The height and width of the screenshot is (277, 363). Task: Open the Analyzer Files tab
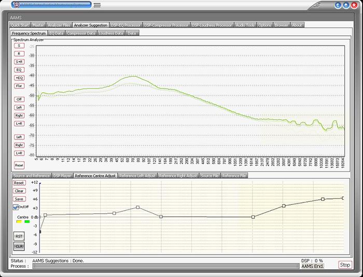click(x=59, y=25)
